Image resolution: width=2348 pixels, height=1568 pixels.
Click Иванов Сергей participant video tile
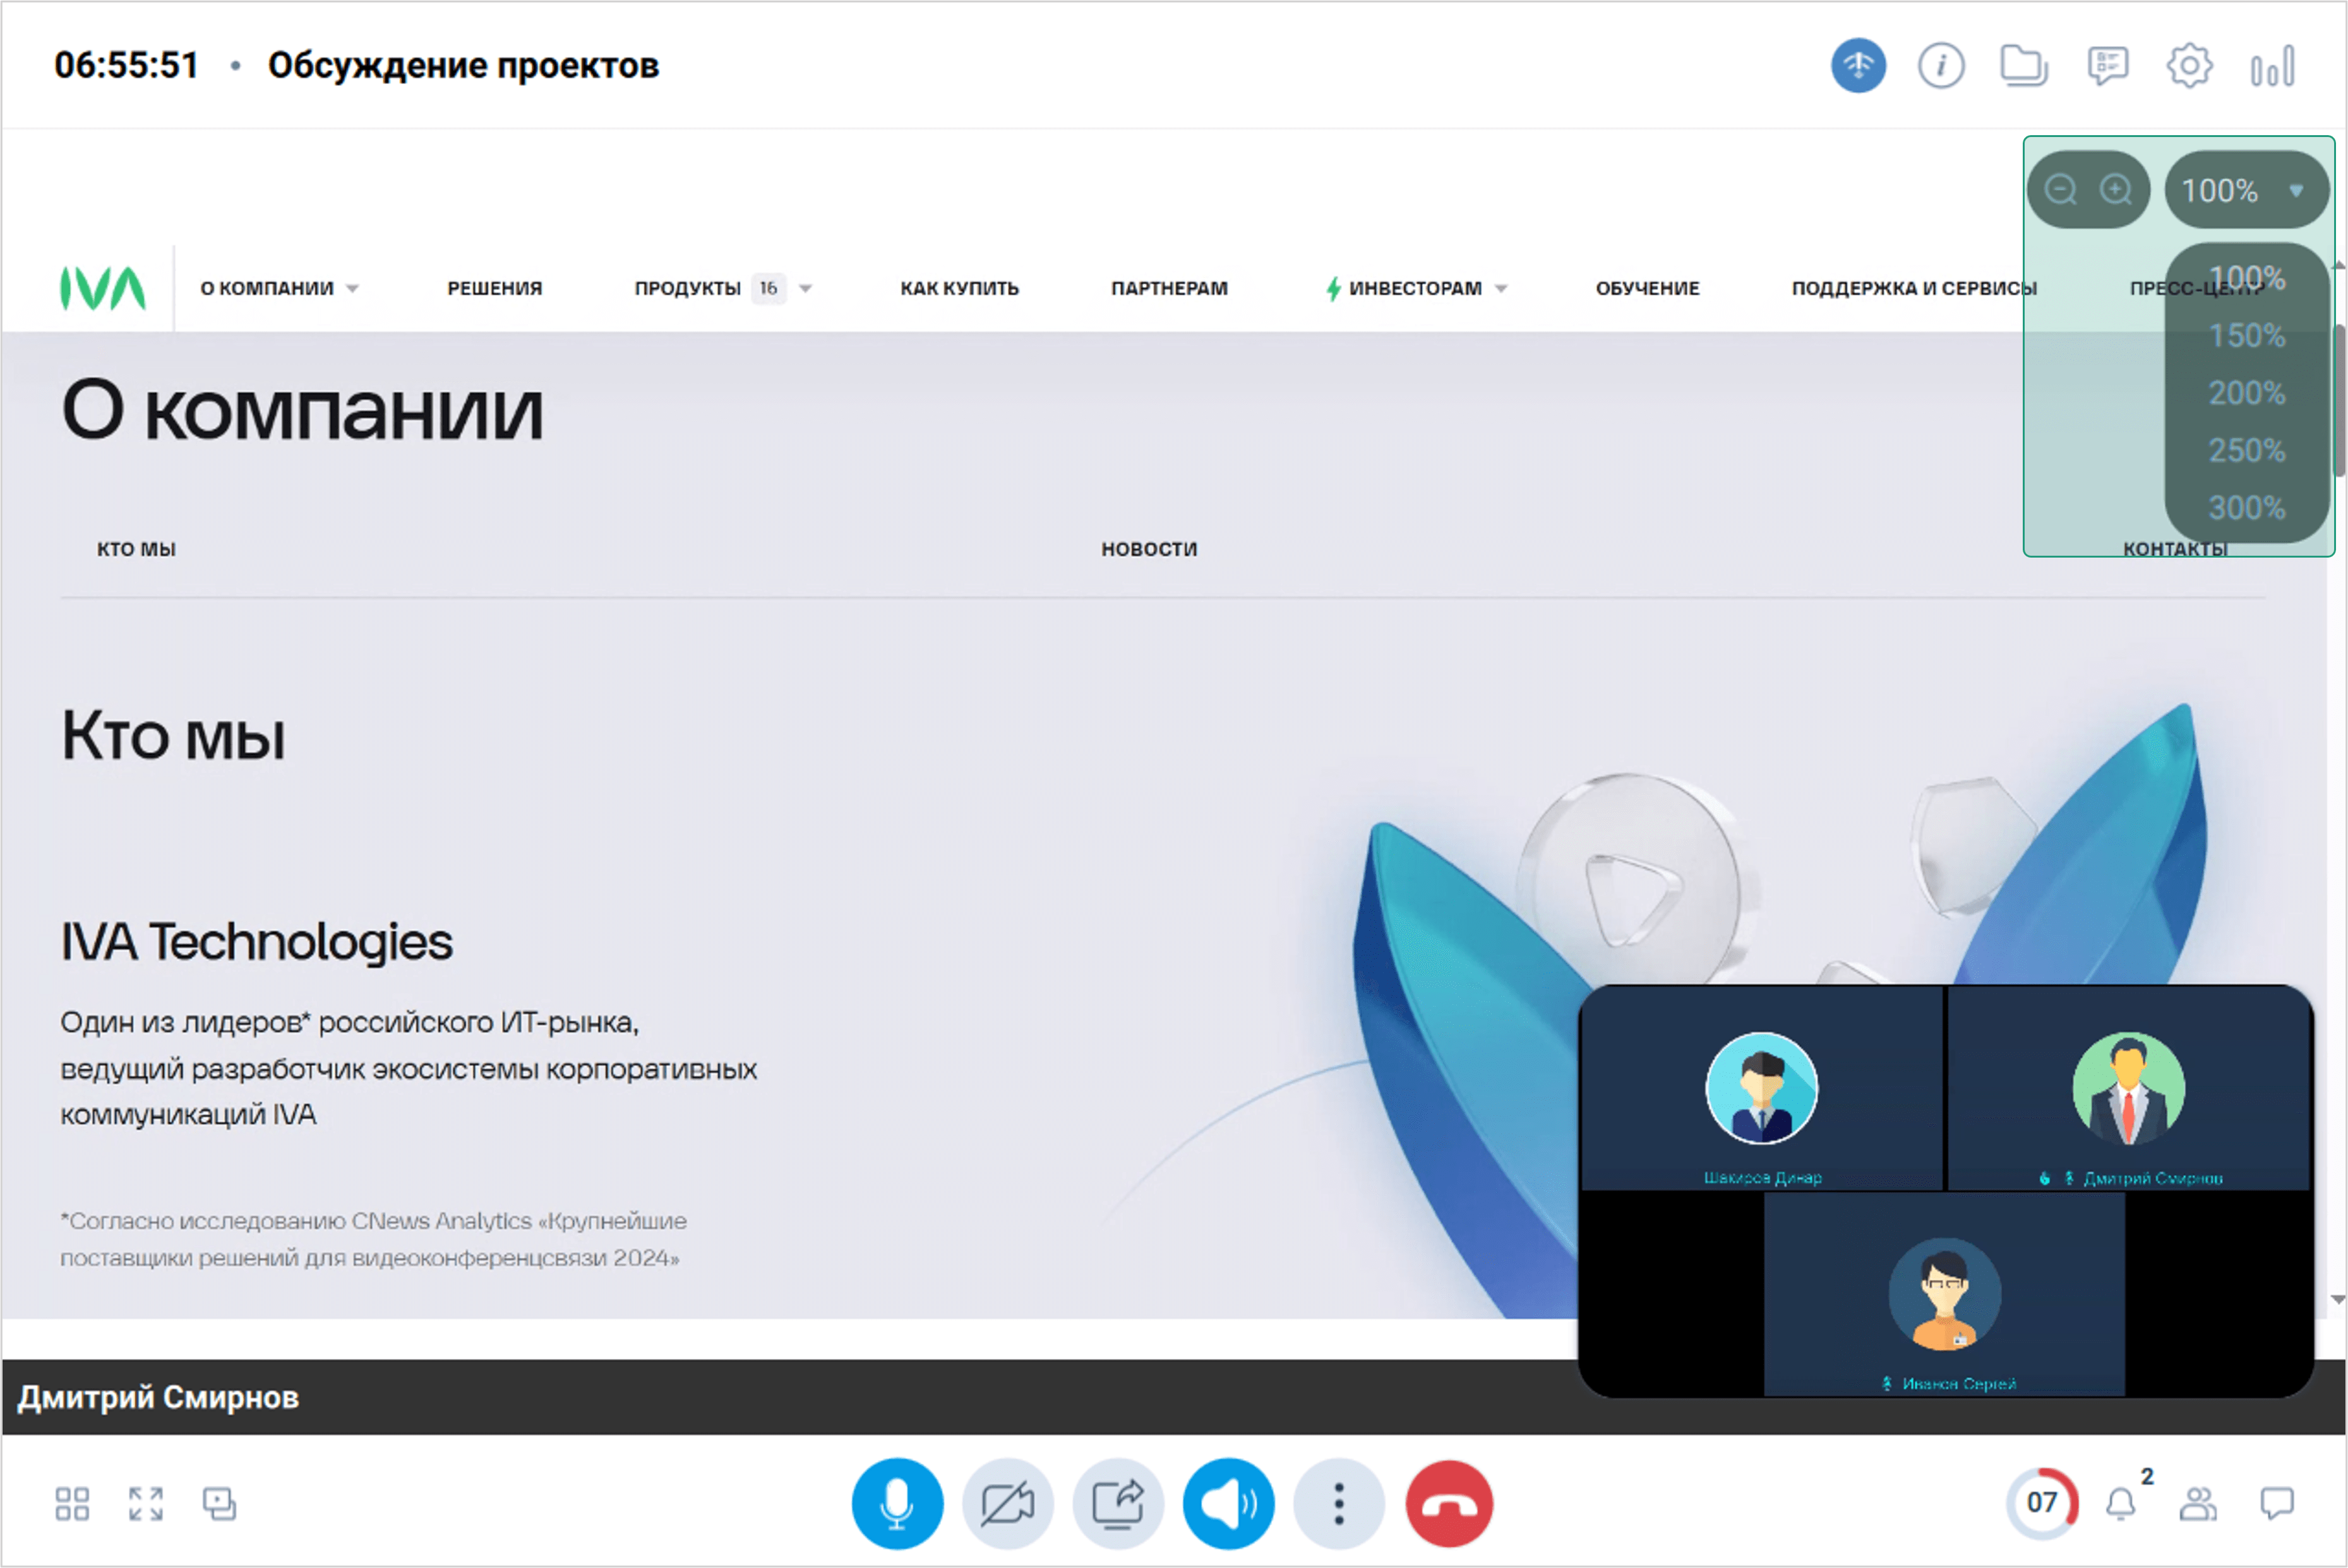point(1944,1295)
